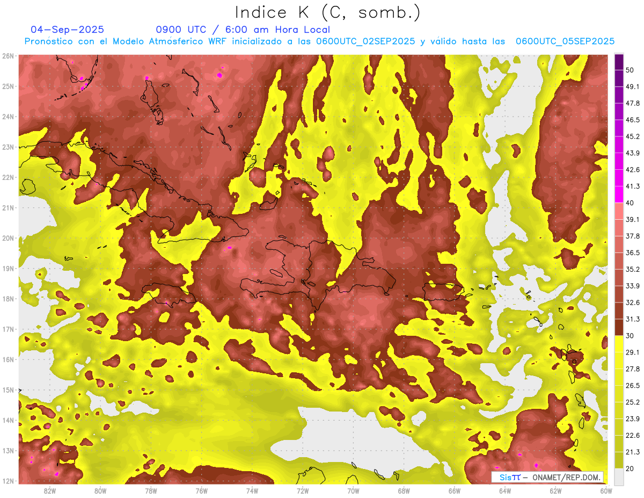
Task: Click the color scale value "30"
Action: [630, 336]
